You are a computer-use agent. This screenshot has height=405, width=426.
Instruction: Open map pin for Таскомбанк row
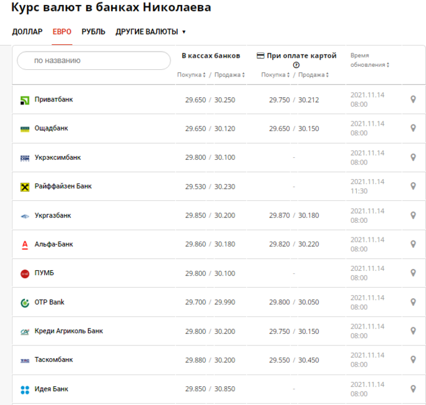point(413,359)
